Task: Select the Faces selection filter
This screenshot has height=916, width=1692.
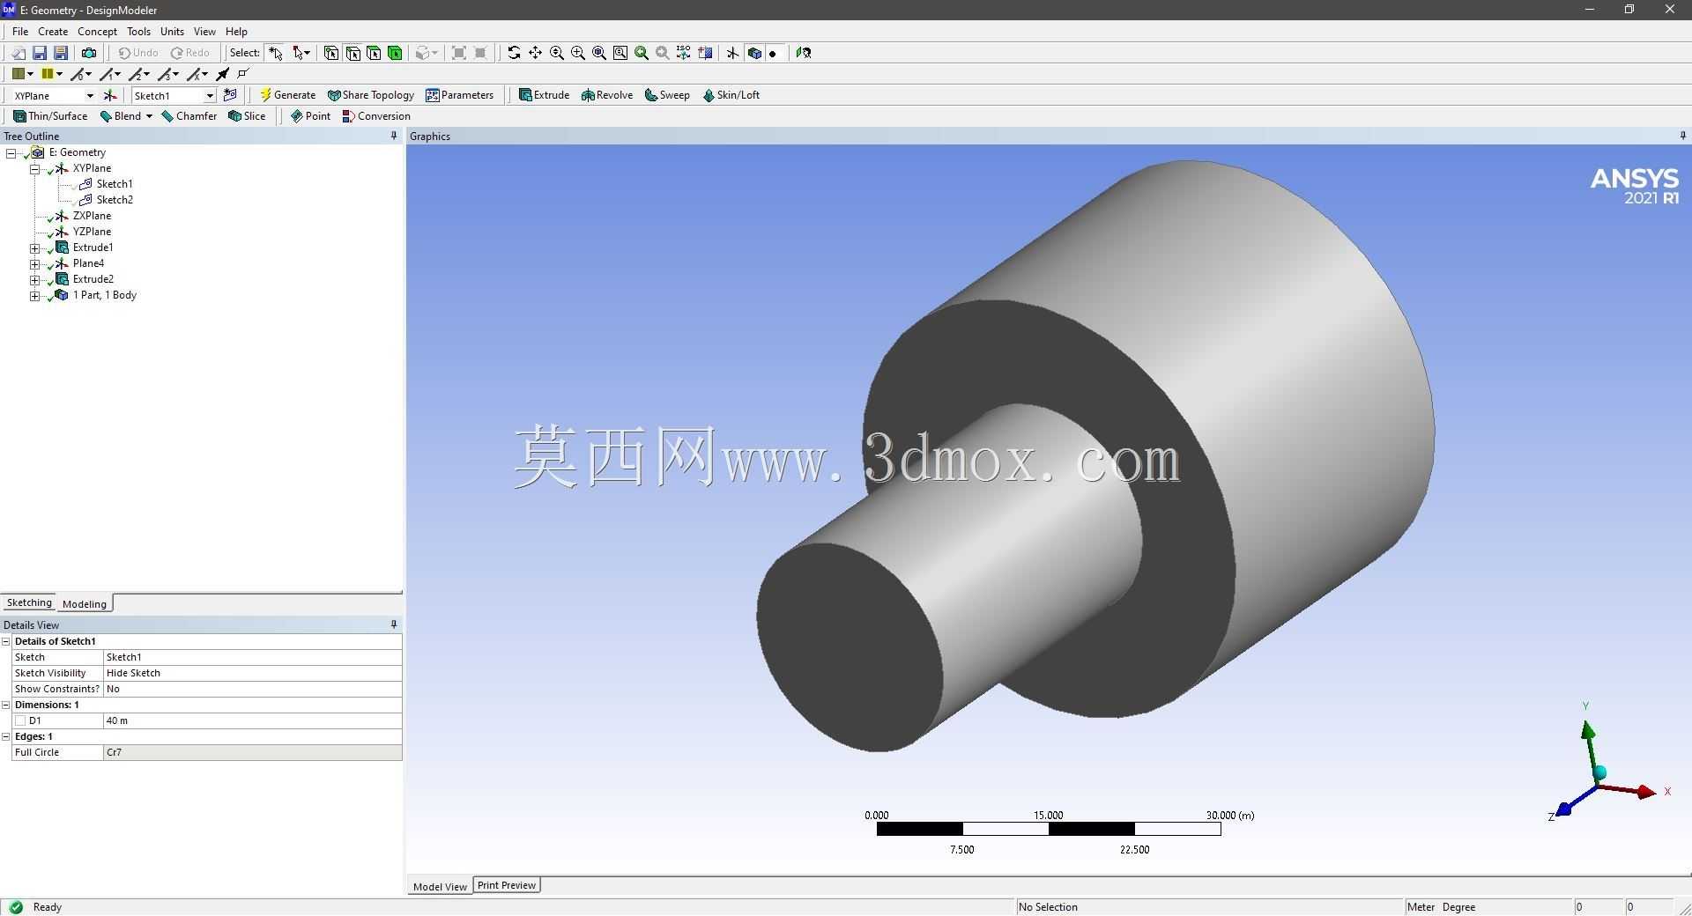Action: 374,53
